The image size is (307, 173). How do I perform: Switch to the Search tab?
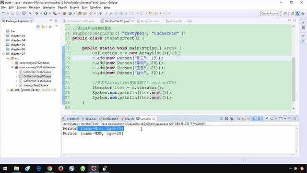click(127, 119)
